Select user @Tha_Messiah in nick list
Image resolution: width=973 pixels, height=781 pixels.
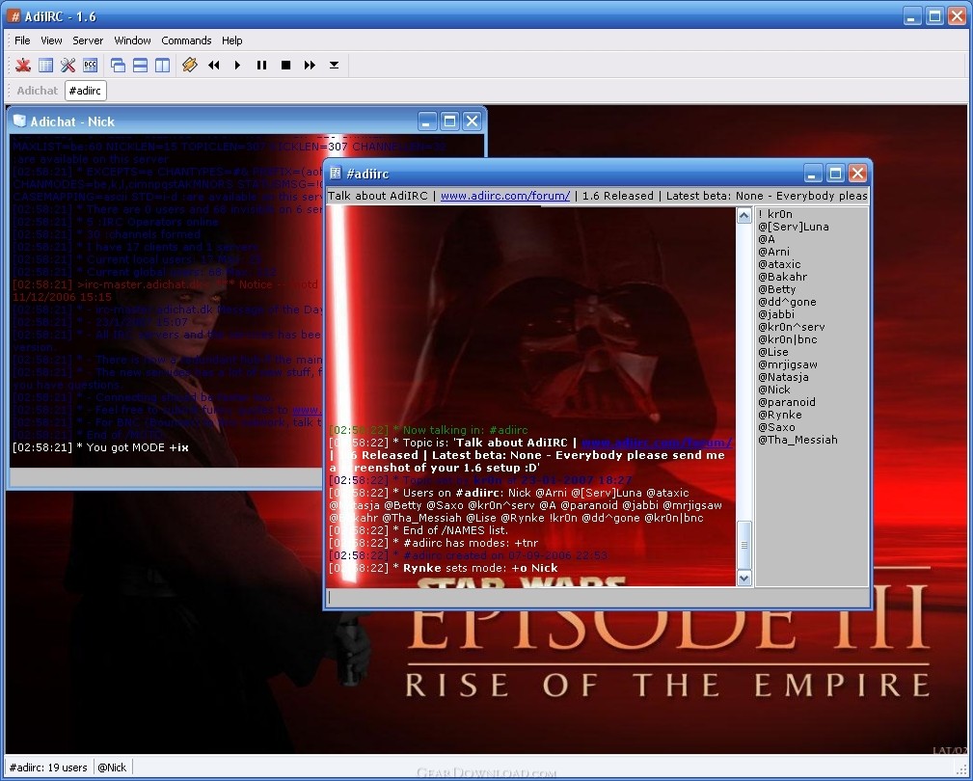(x=797, y=440)
